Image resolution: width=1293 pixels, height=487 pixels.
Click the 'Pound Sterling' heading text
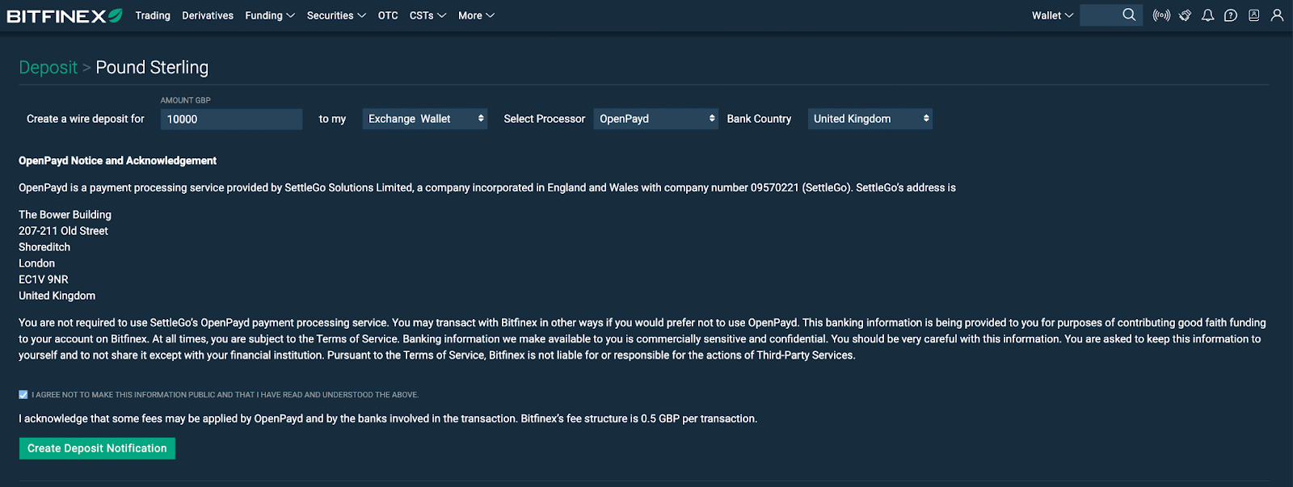[152, 67]
